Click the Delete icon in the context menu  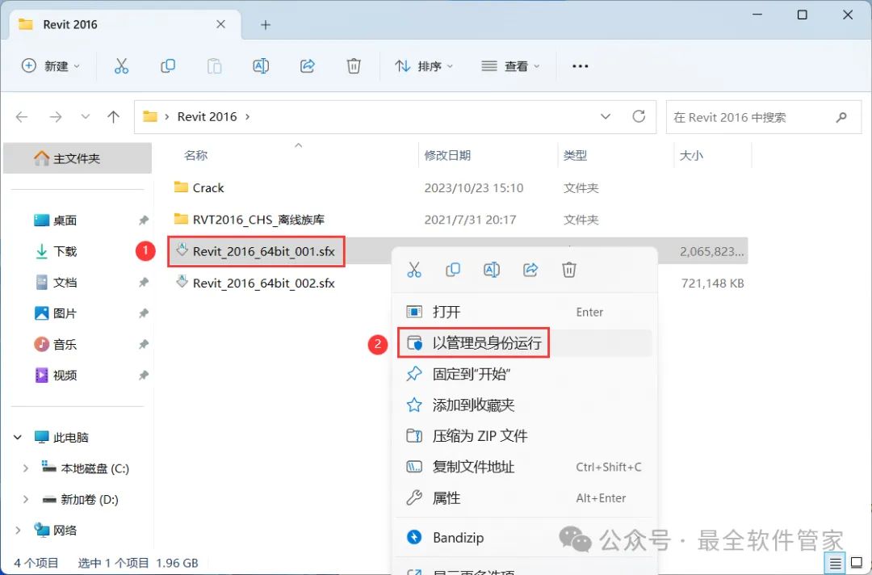pos(569,270)
